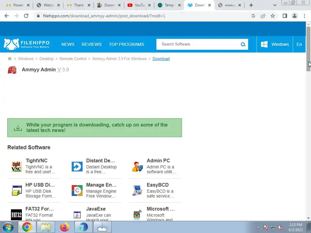The image size is (311, 233).
Task: Click the search magnifier icon
Action: tap(243, 44)
